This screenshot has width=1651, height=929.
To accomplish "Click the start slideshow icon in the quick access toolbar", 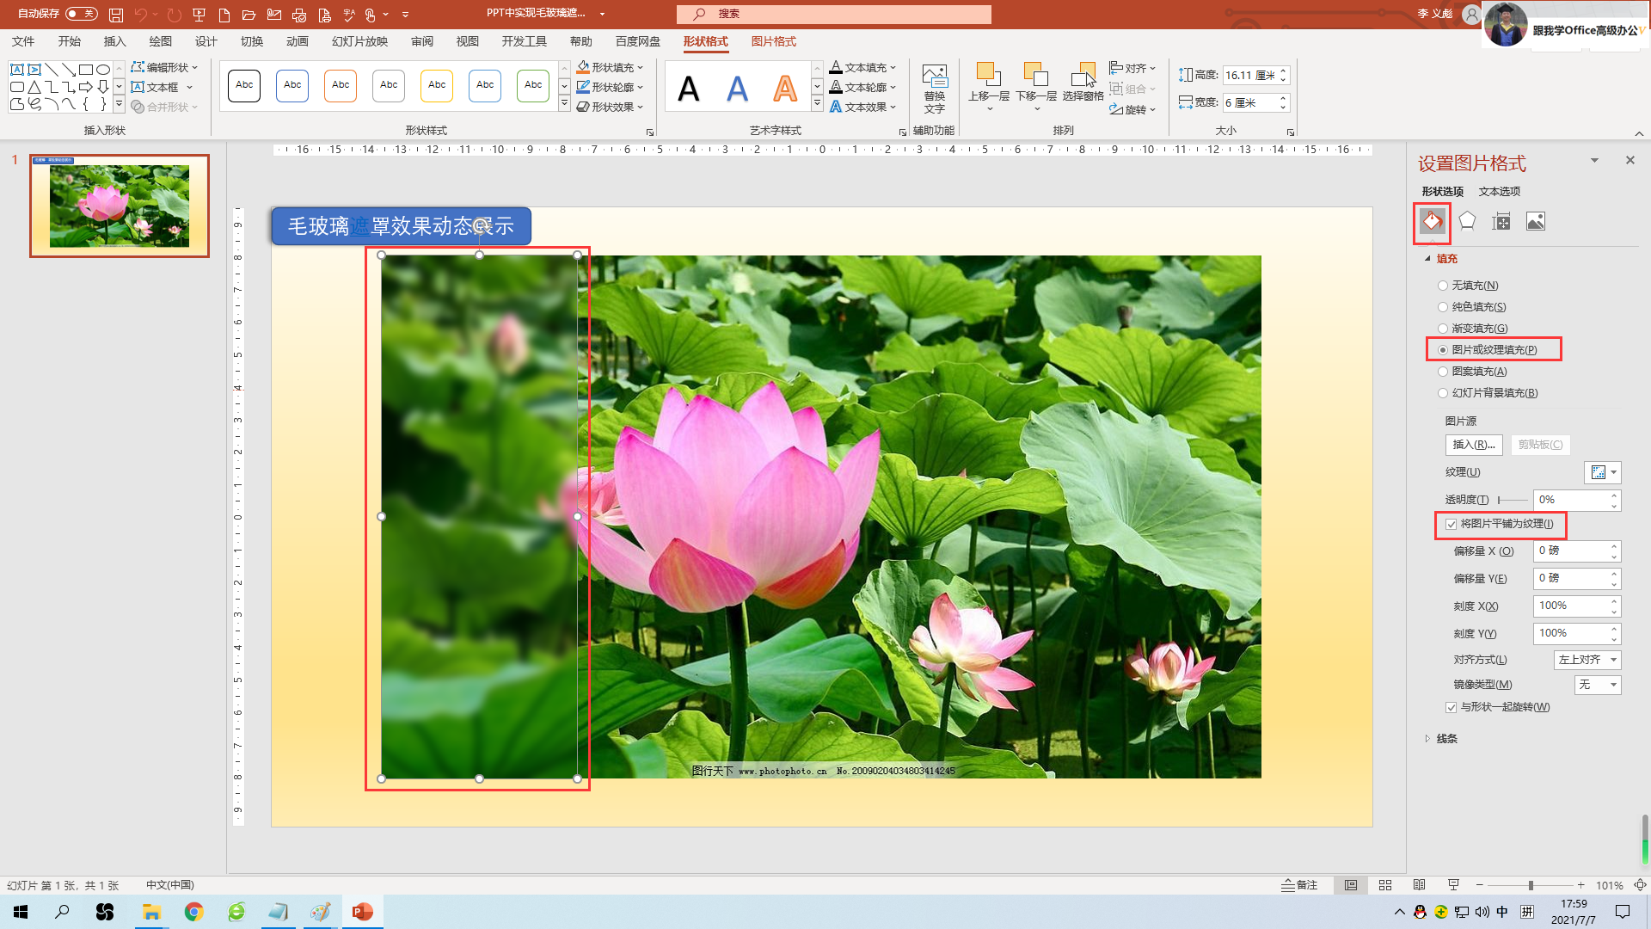I will click(199, 15).
